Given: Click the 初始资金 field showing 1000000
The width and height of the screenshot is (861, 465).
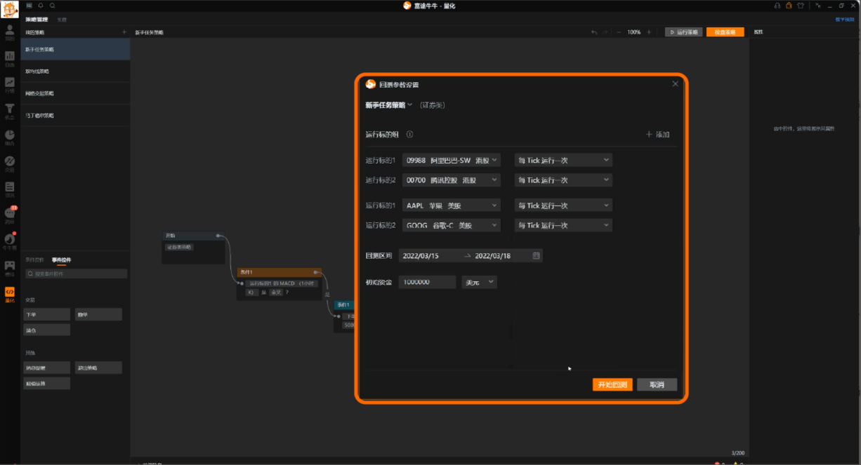Looking at the screenshot, I should (x=428, y=282).
